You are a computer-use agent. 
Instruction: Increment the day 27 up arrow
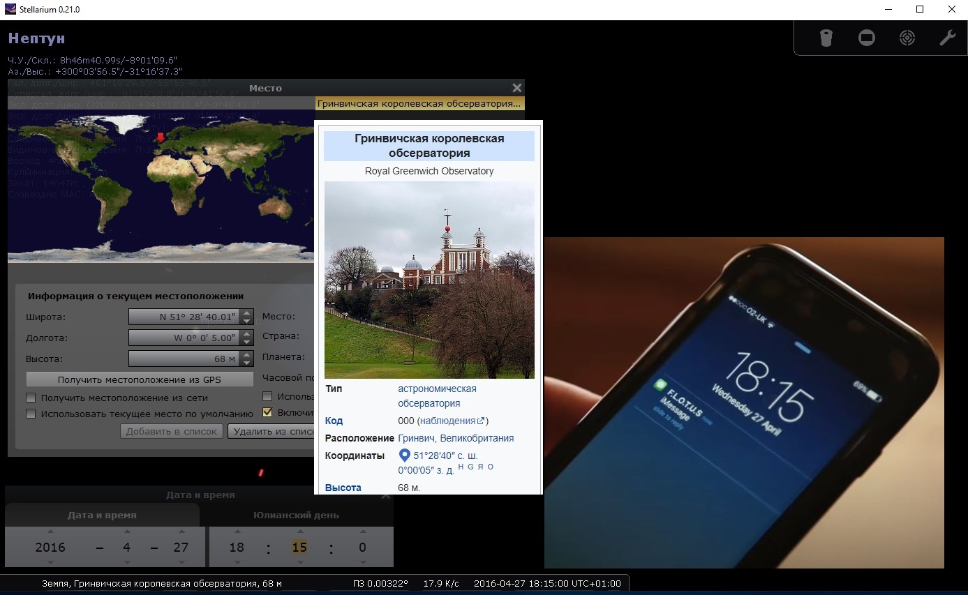(181, 532)
